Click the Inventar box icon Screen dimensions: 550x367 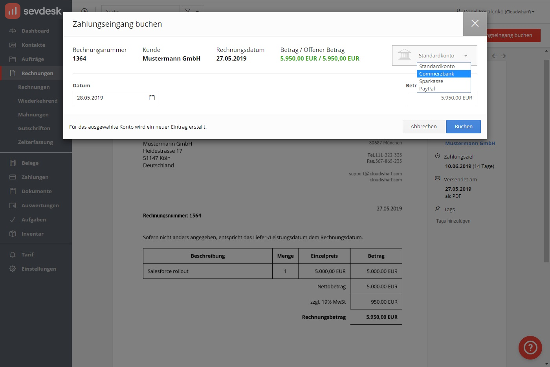coord(13,234)
